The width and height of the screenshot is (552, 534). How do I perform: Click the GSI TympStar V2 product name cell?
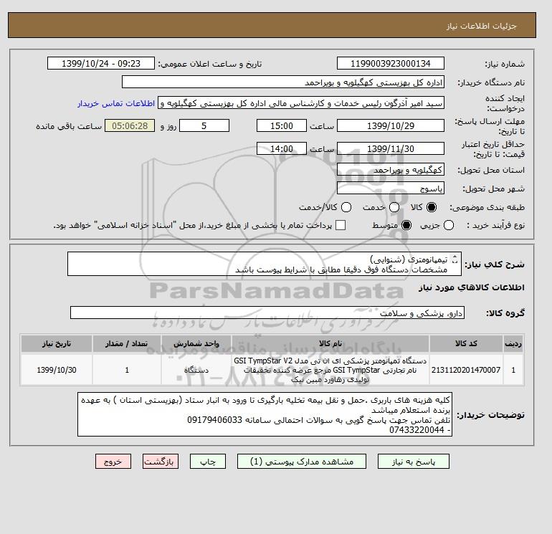[x=330, y=370]
